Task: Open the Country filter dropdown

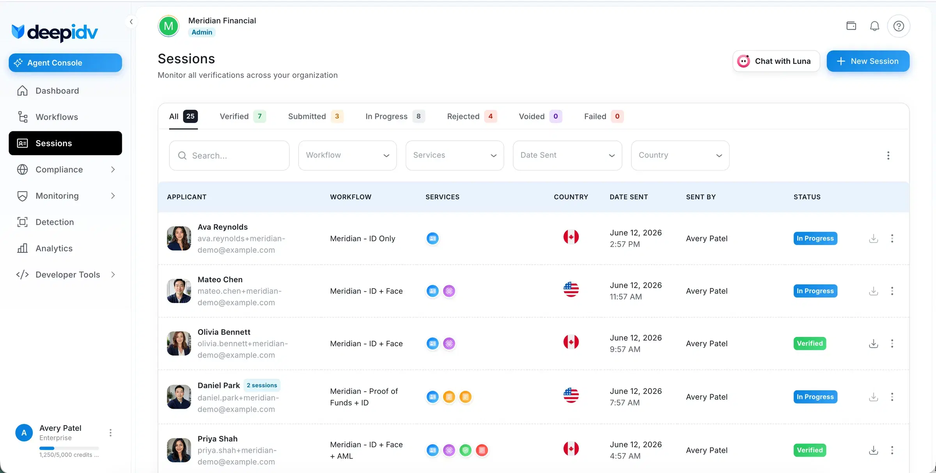Action: (x=680, y=155)
